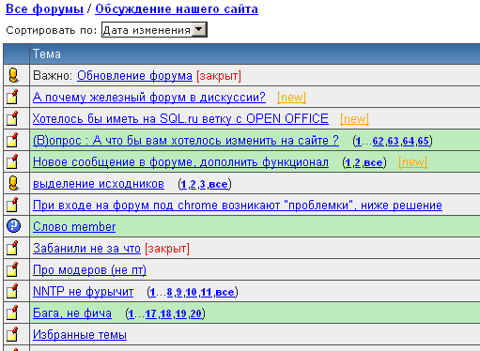Open Про модеров (не пт) topic
This screenshot has width=480, height=351.
[x=89, y=270]
